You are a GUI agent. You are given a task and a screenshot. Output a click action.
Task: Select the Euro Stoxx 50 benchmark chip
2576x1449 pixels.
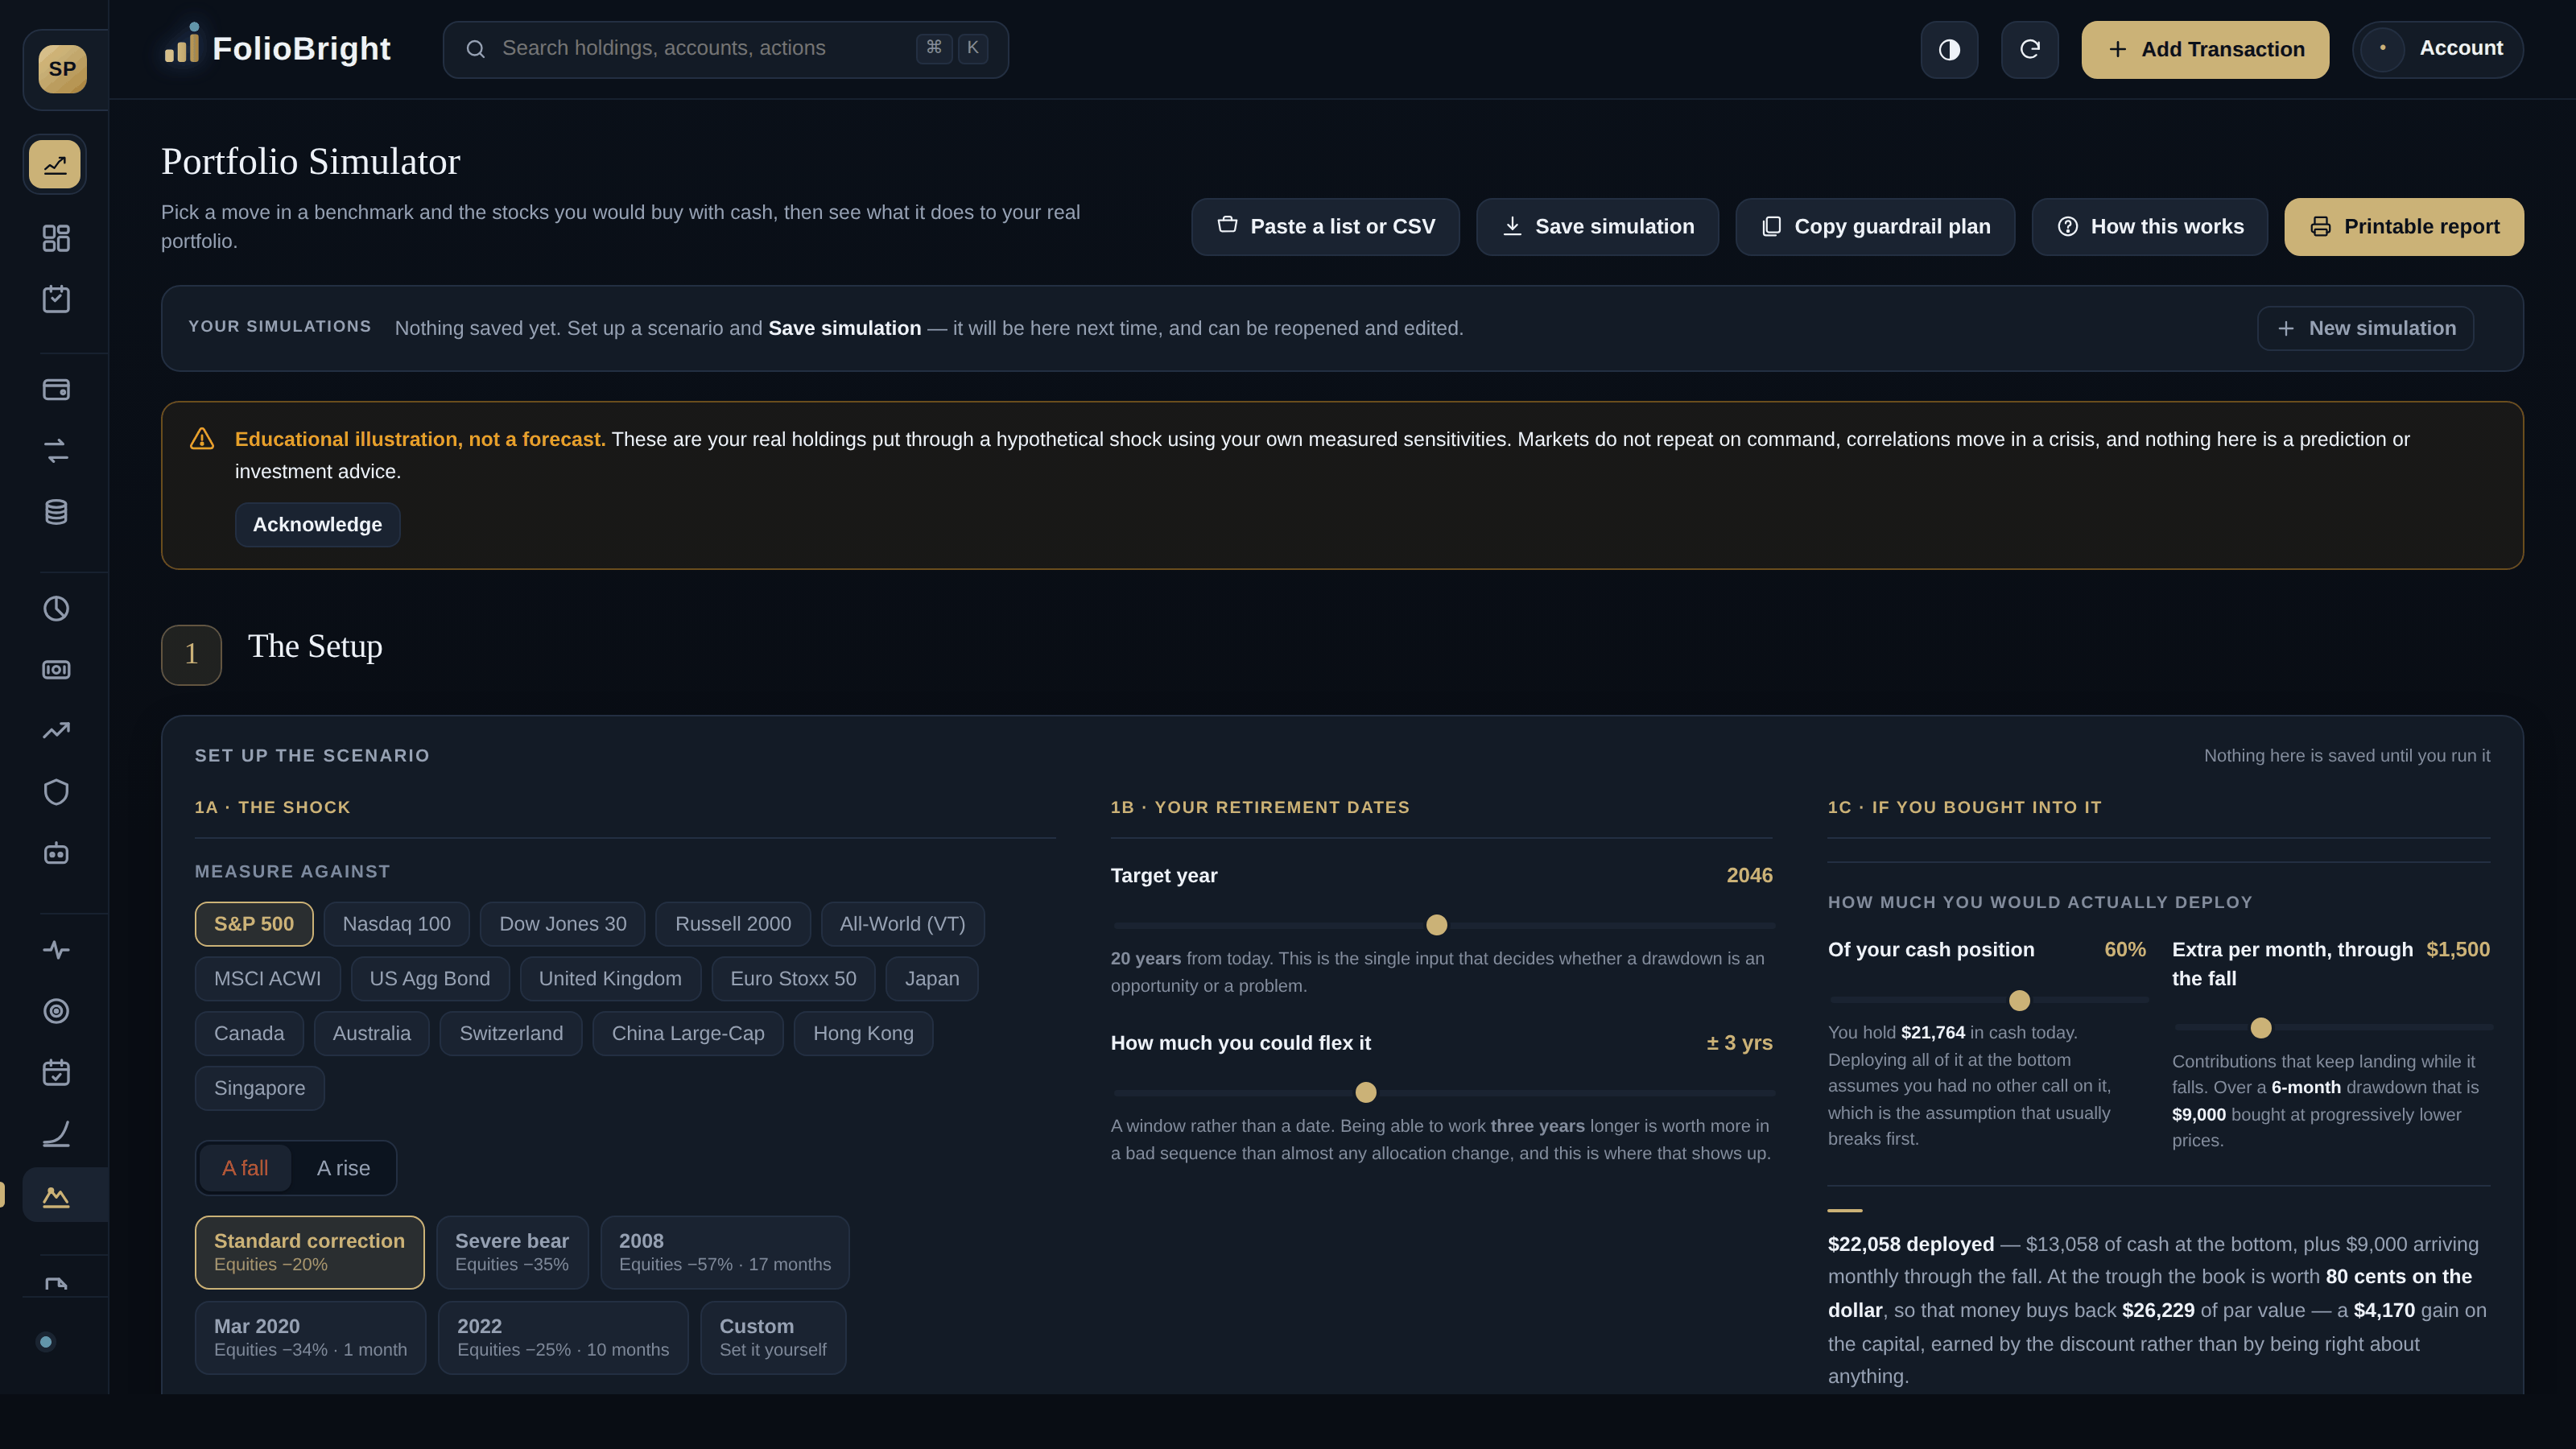tap(793, 979)
